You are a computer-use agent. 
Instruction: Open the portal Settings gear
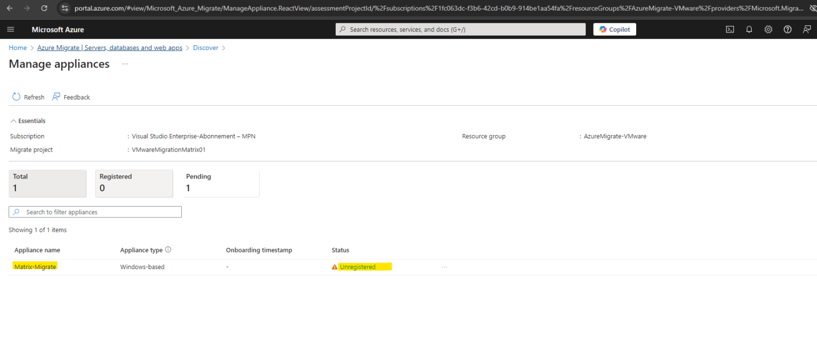point(768,29)
